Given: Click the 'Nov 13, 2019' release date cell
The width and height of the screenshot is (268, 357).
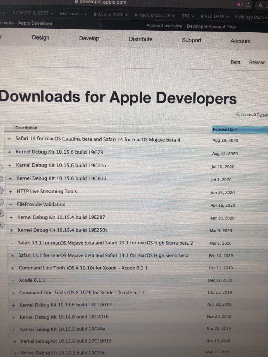Looking at the screenshot, I should [x=218, y=352].
